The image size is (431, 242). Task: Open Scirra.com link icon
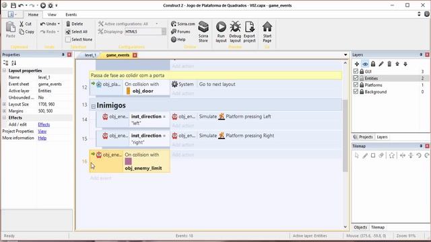pos(174,24)
